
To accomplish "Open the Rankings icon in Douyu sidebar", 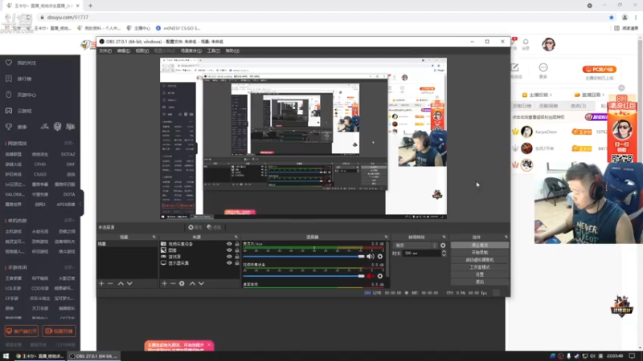I will [x=9, y=79].
